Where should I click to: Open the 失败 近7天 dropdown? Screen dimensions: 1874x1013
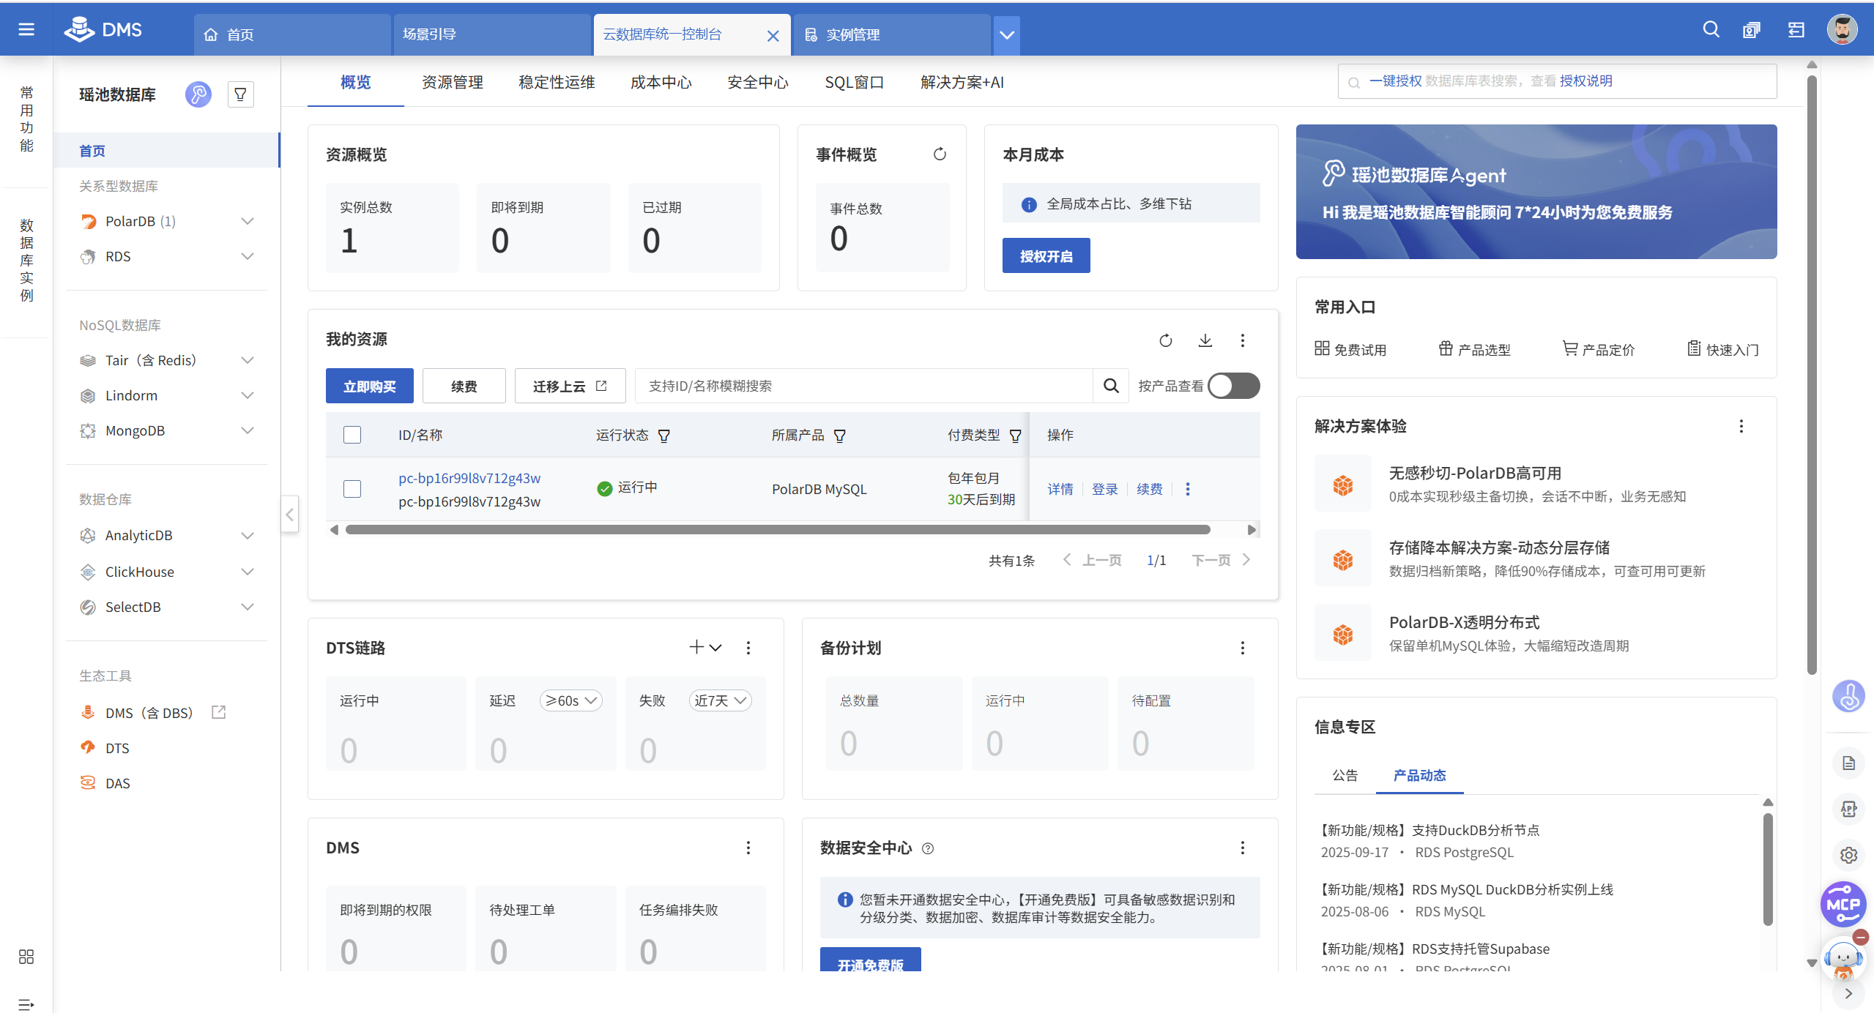721,700
